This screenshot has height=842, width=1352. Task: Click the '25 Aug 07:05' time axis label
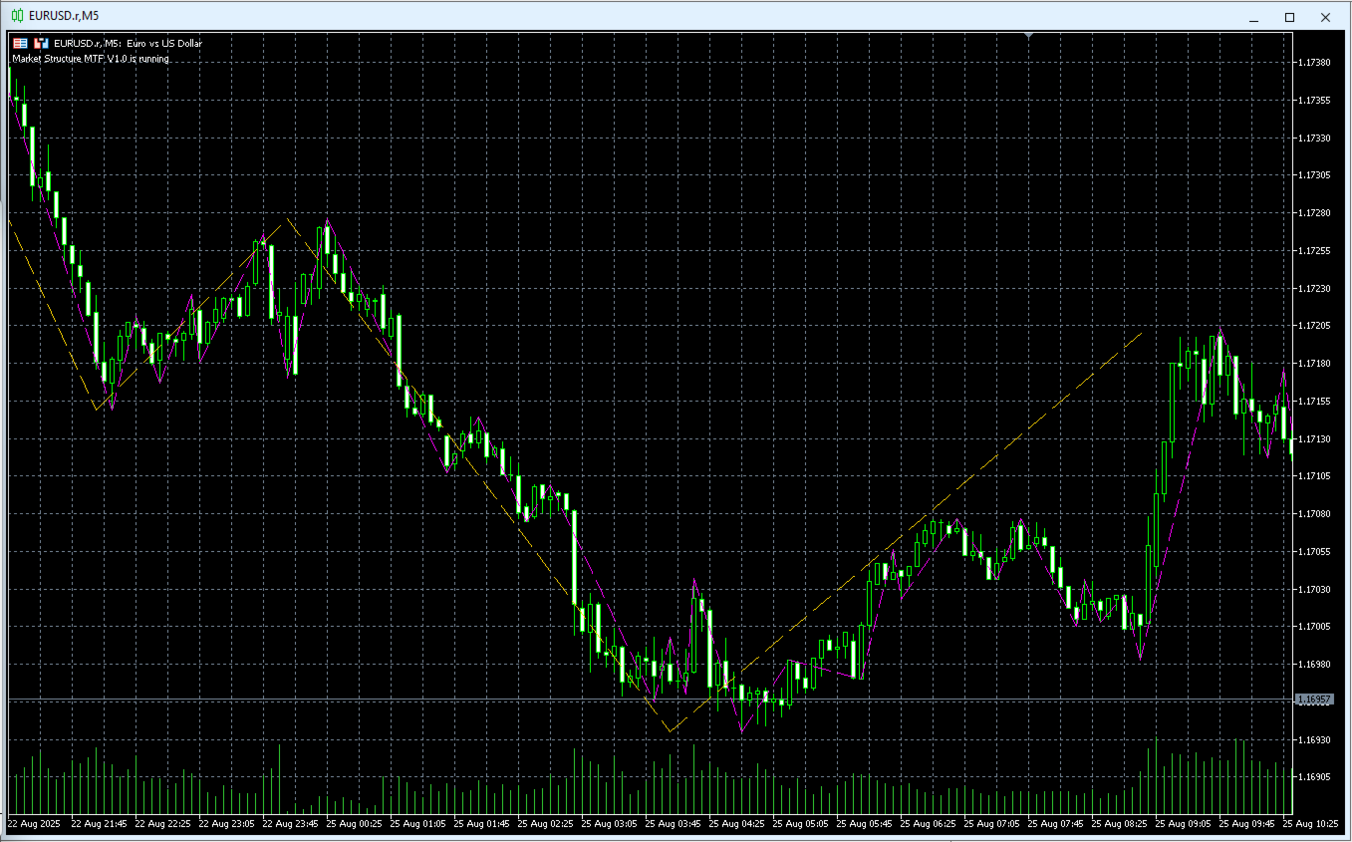pos(991,824)
